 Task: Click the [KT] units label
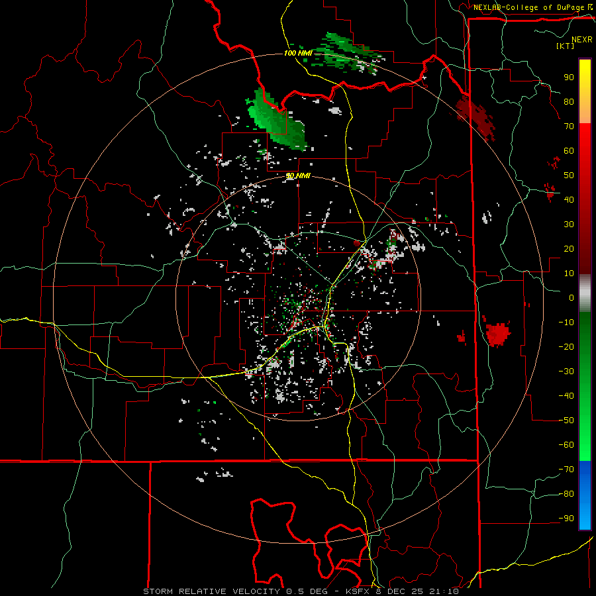(x=566, y=46)
